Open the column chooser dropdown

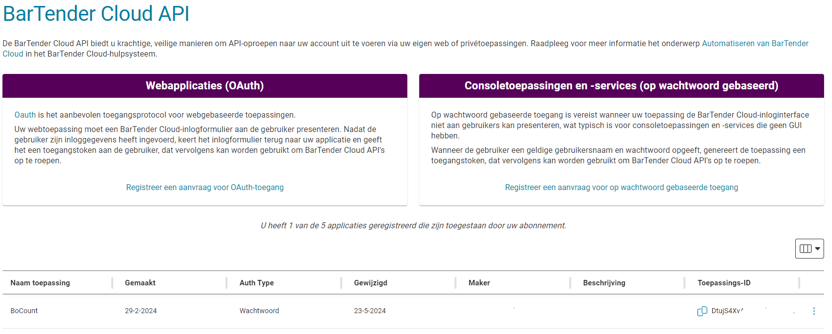(x=809, y=249)
